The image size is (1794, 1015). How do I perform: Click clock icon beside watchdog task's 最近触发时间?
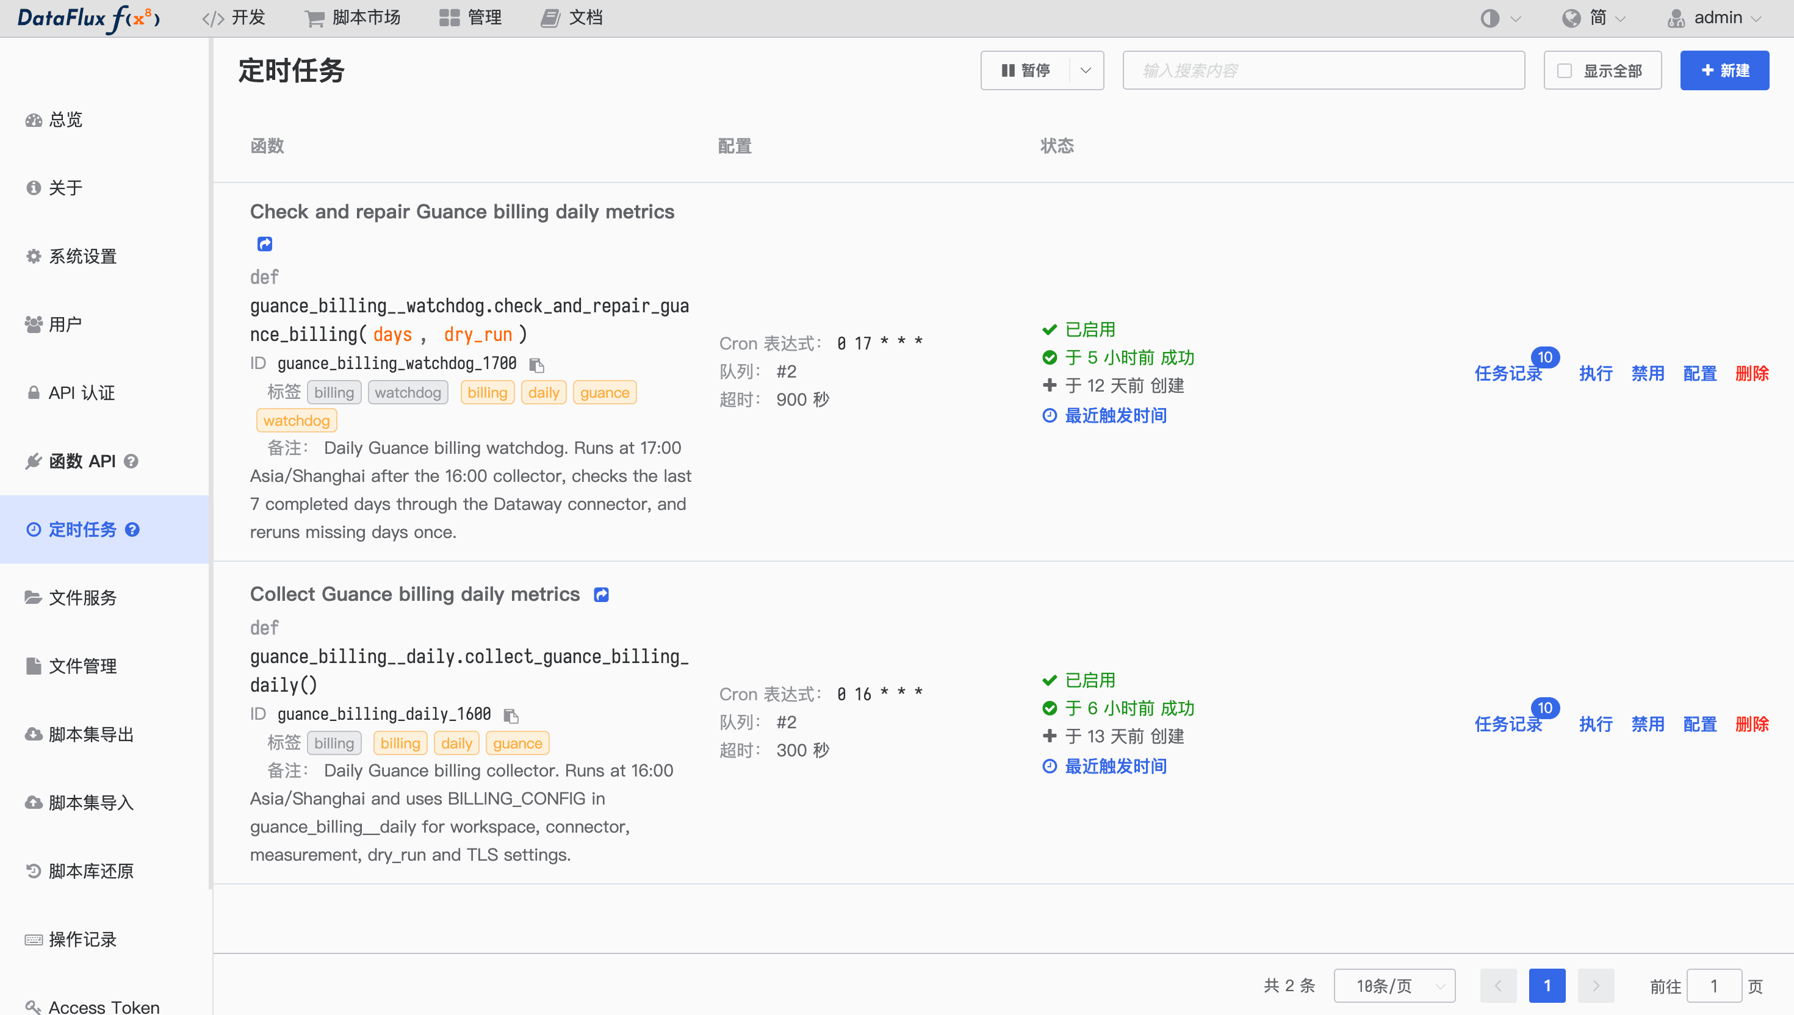pyautogui.click(x=1050, y=416)
